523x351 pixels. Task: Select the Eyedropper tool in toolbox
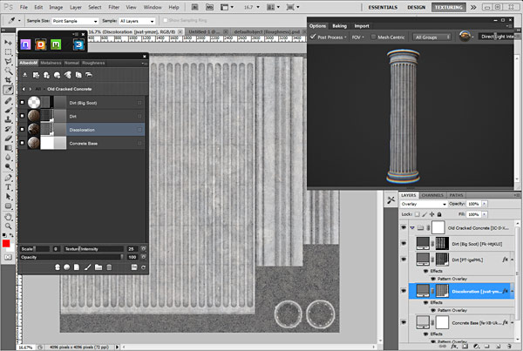click(8, 90)
